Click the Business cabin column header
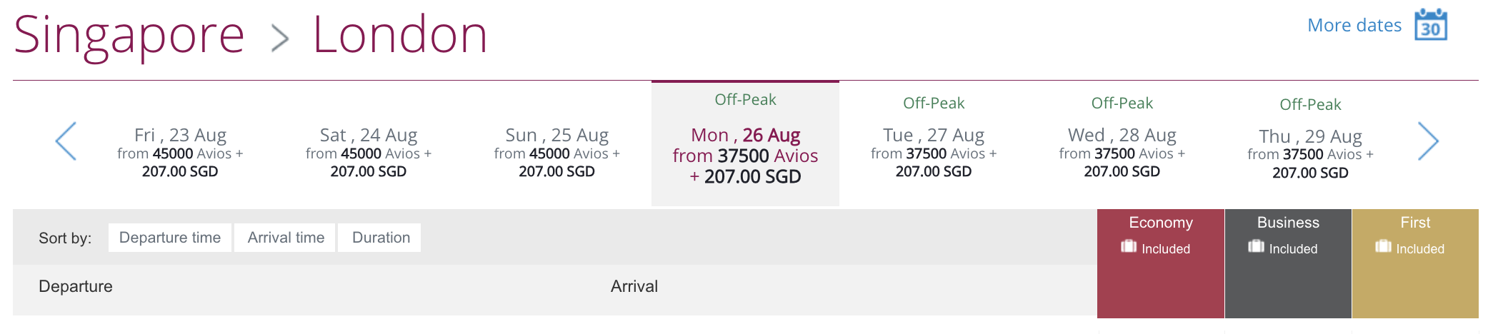Image resolution: width=1493 pixels, height=334 pixels. point(1288,223)
